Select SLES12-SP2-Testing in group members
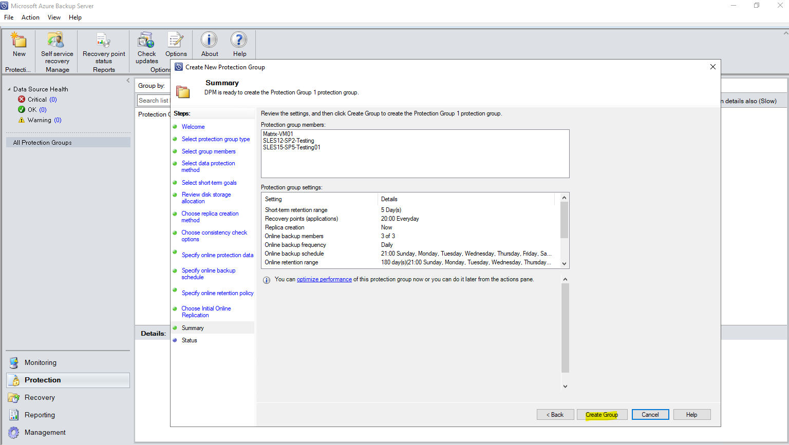 coord(289,141)
